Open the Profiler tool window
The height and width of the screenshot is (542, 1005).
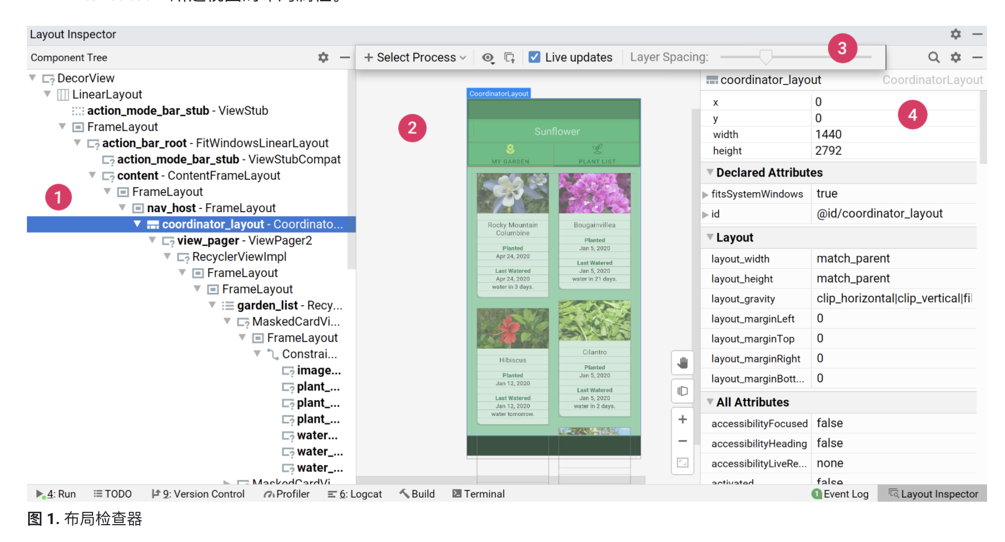[x=287, y=494]
